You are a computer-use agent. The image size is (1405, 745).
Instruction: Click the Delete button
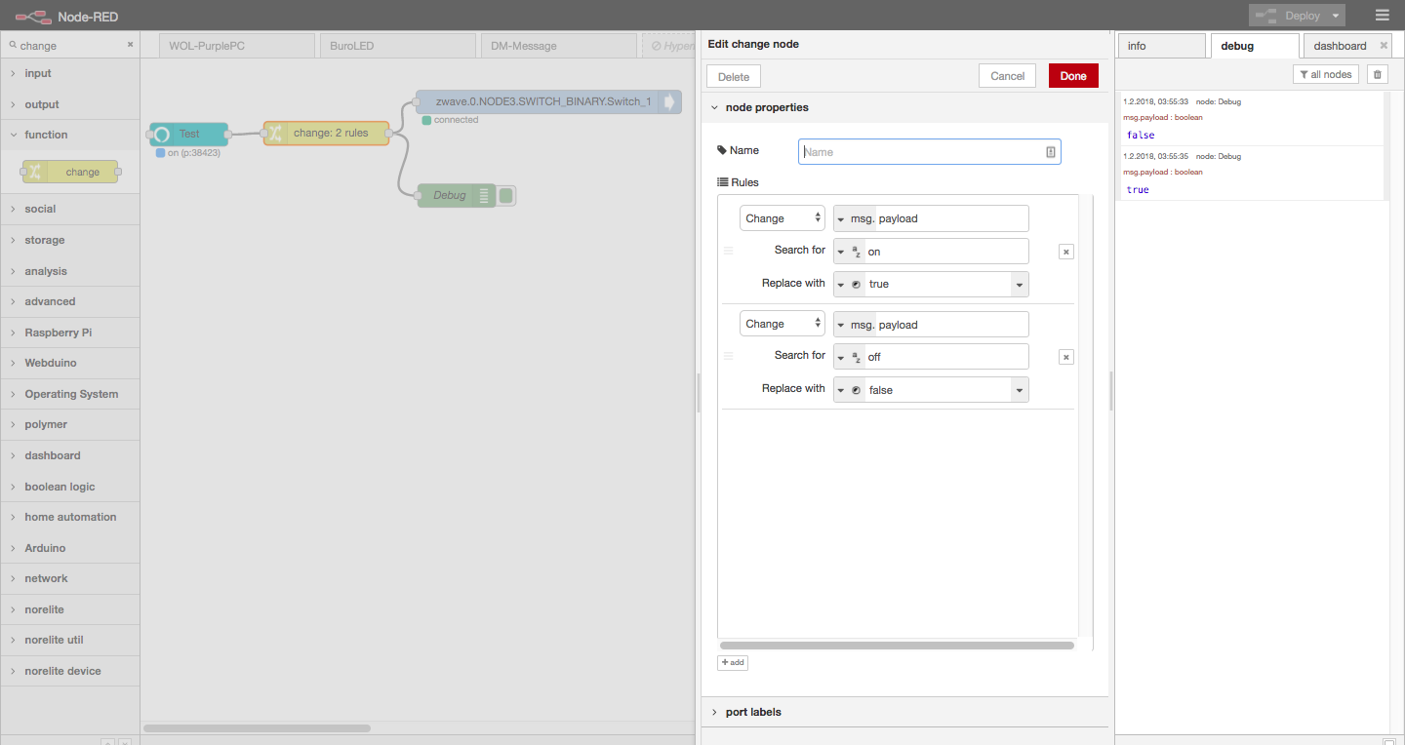[x=734, y=77]
